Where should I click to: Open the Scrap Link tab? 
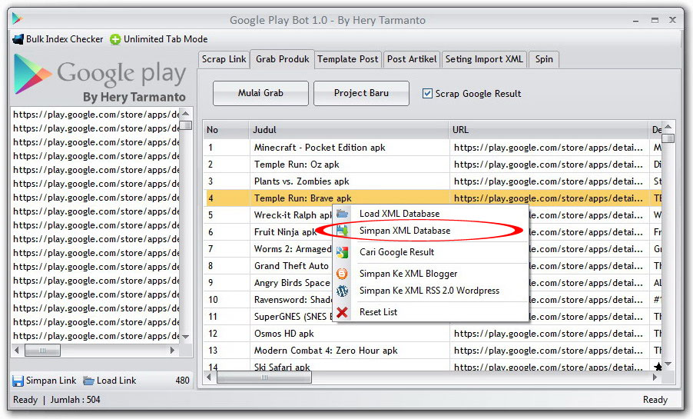(x=224, y=59)
